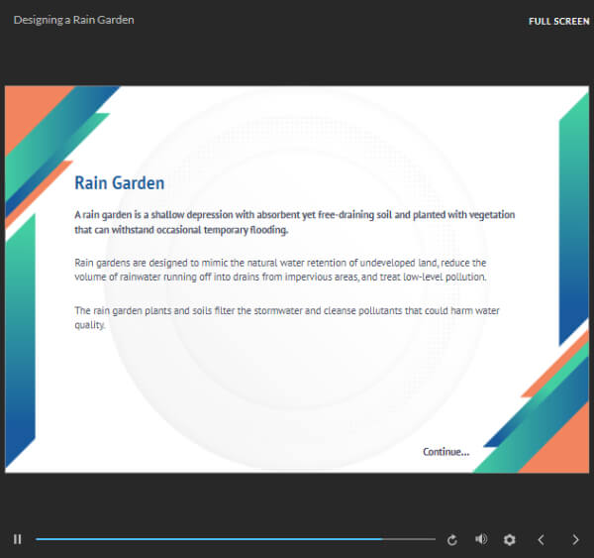This screenshot has height=558, width=594.
Task: Click the orange triangle in the slide's top-left corner
Action: [28, 108]
